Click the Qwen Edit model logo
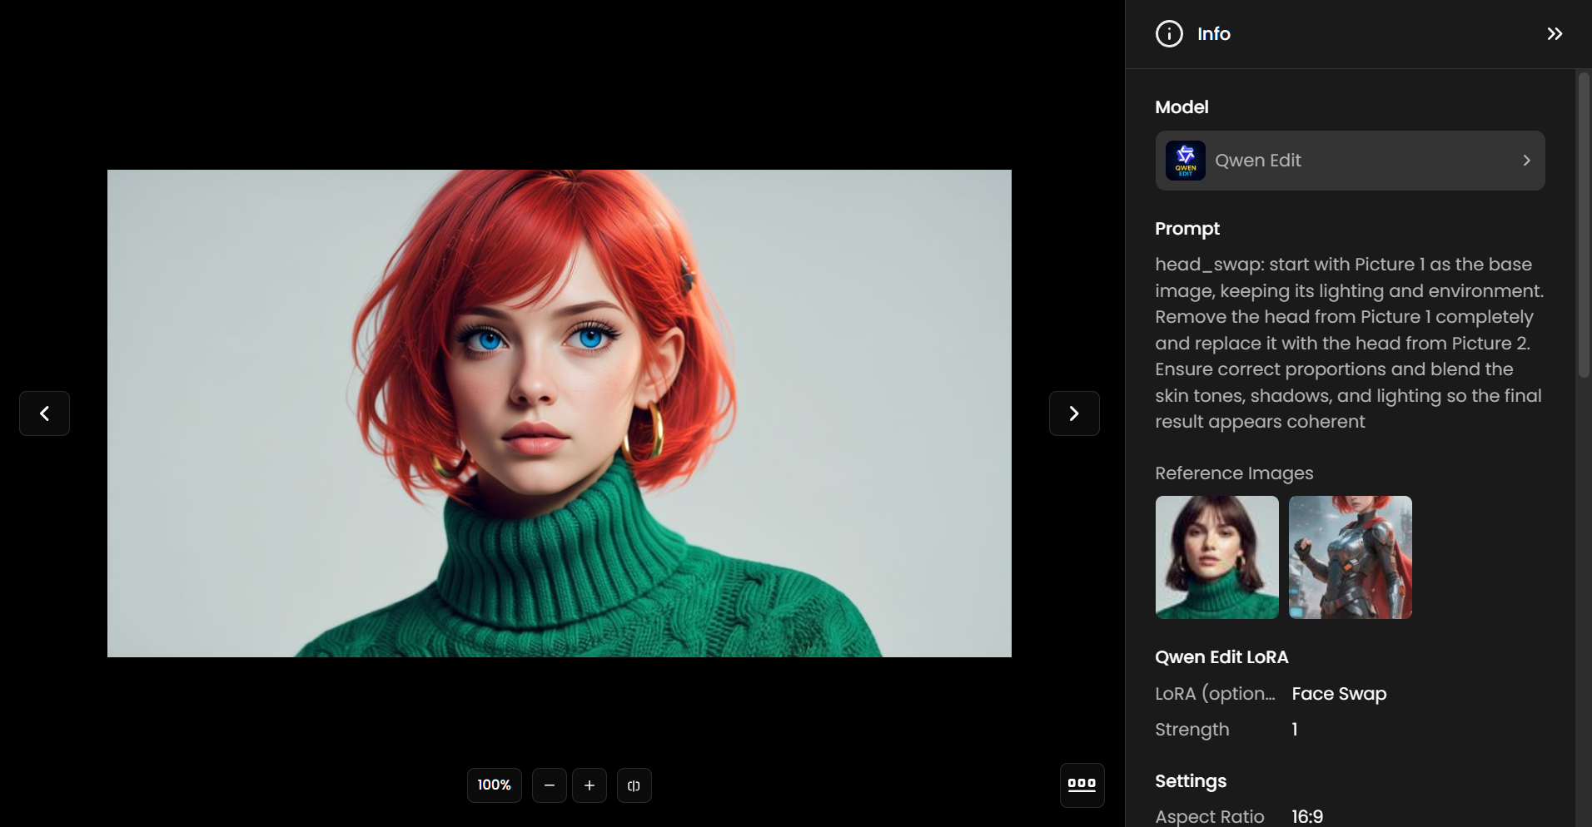 pyautogui.click(x=1185, y=161)
